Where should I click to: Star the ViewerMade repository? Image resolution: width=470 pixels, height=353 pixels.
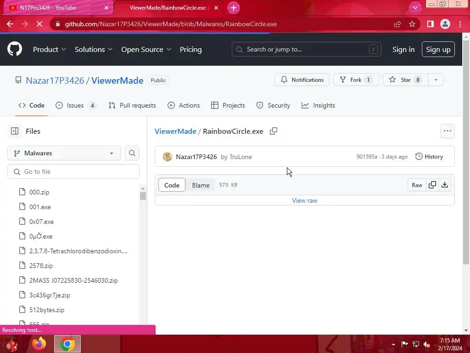pyautogui.click(x=406, y=80)
